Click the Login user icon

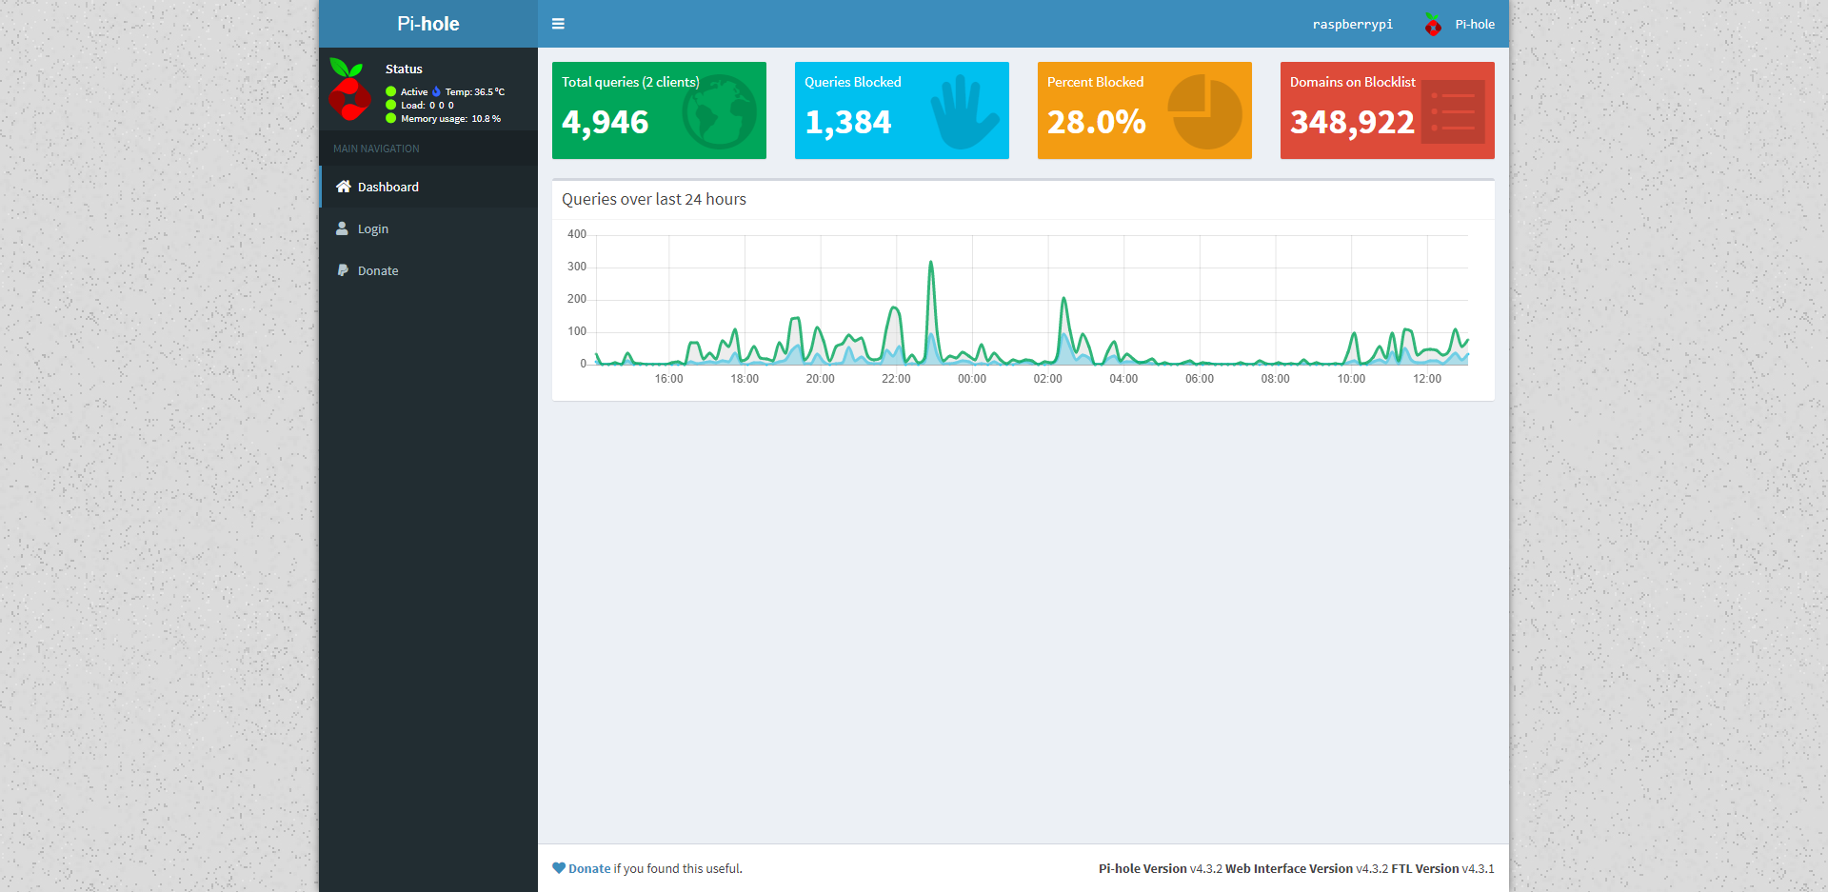(342, 228)
